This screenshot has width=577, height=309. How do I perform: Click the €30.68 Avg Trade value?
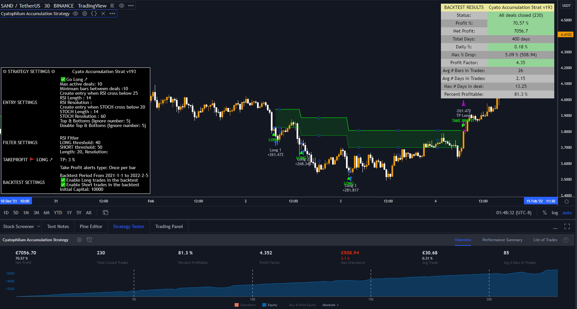point(430,253)
